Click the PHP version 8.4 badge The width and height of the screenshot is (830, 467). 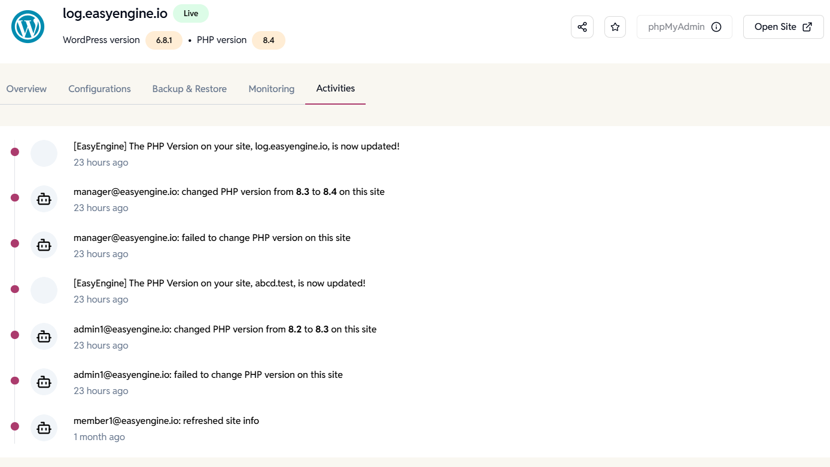tap(268, 40)
